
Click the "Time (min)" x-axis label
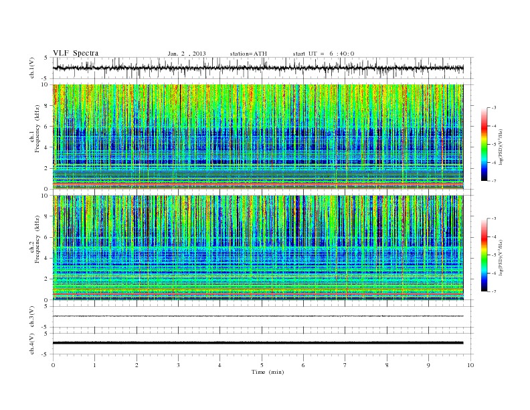pos(268,372)
